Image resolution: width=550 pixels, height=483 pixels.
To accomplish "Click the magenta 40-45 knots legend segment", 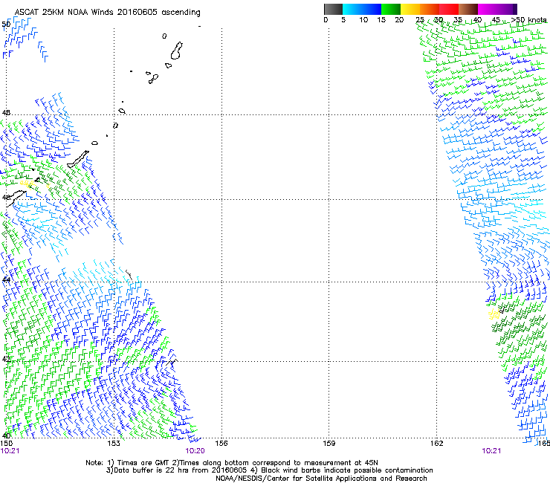I will point(488,9).
